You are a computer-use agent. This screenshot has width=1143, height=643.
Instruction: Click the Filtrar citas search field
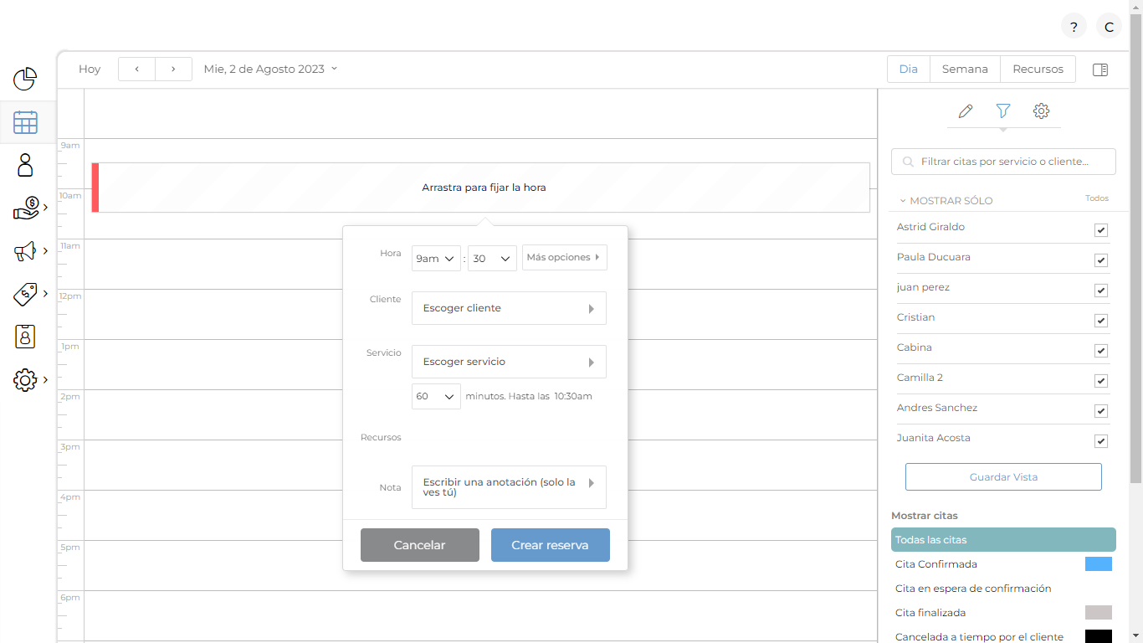1003,162
